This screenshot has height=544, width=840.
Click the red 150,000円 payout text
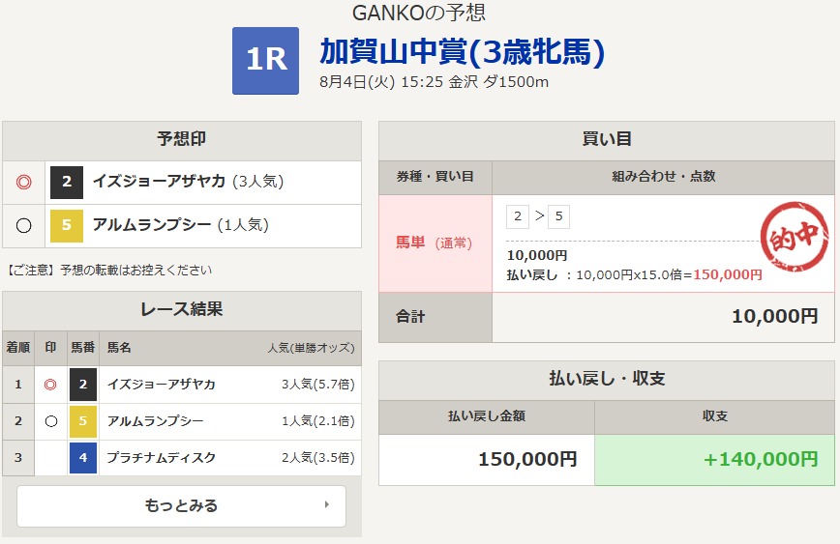tap(728, 275)
